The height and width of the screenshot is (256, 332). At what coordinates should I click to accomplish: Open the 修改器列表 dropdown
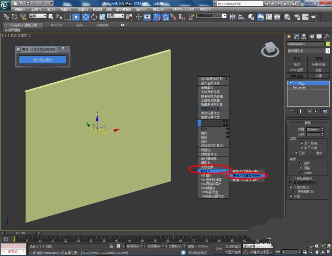(308, 51)
